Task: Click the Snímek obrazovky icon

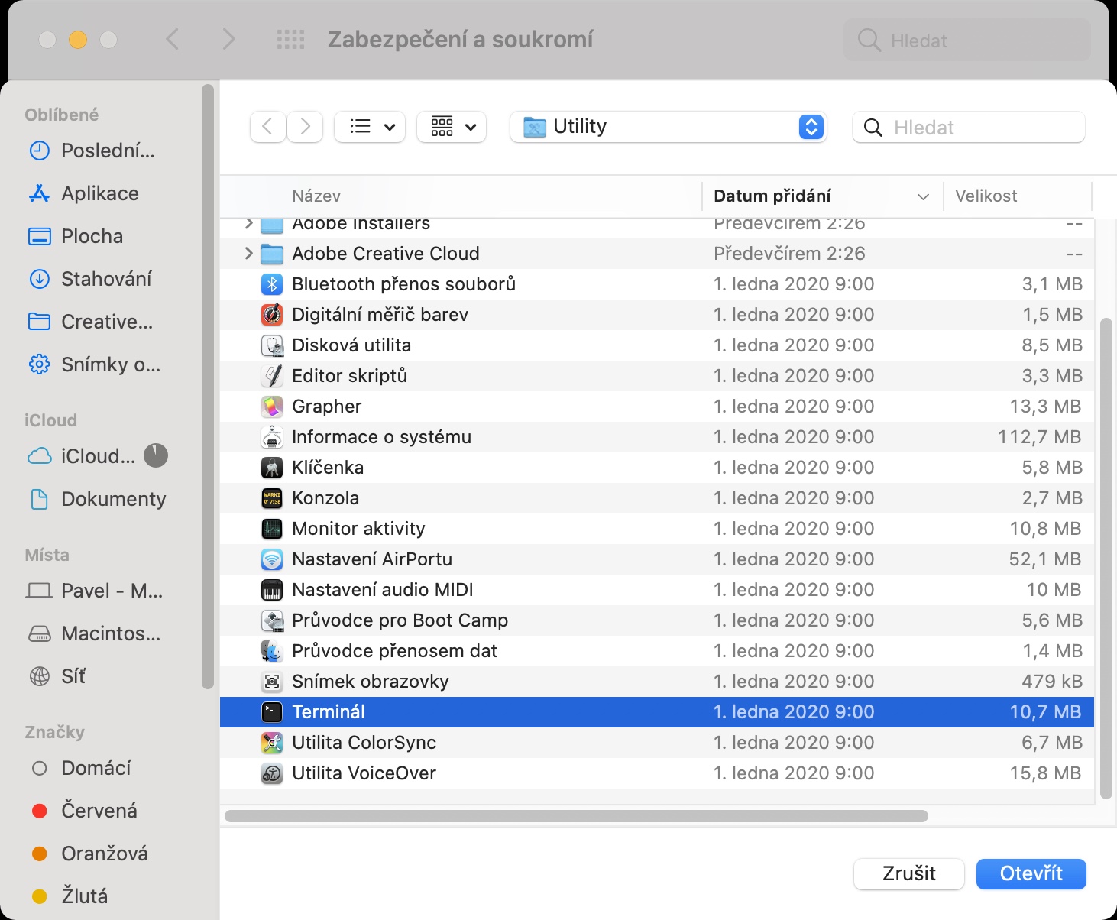Action: pyautogui.click(x=272, y=682)
